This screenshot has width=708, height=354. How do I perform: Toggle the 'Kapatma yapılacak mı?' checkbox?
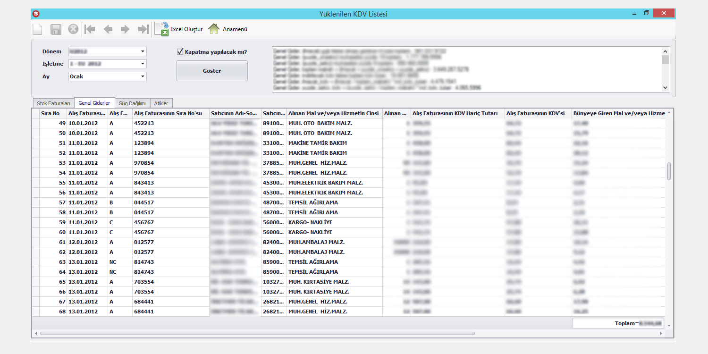click(180, 51)
